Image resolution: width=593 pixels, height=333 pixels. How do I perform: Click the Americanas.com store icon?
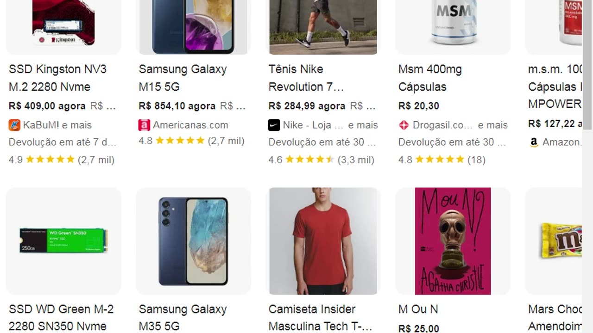coord(145,125)
